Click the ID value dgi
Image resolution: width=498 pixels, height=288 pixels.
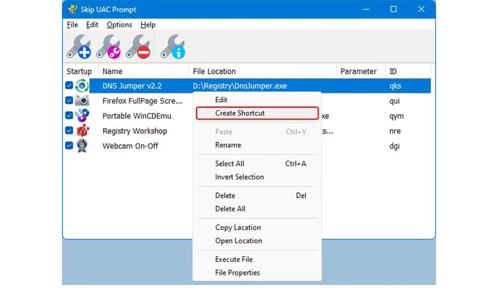click(x=394, y=146)
